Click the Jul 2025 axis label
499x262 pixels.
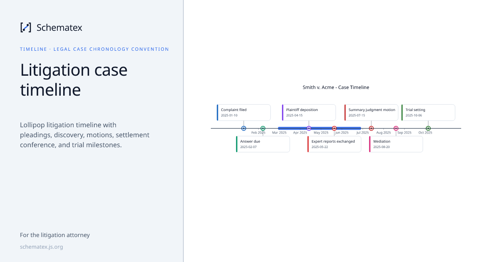[x=362, y=133]
